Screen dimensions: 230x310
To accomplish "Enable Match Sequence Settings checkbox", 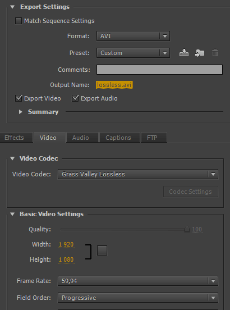I will 19,21.
